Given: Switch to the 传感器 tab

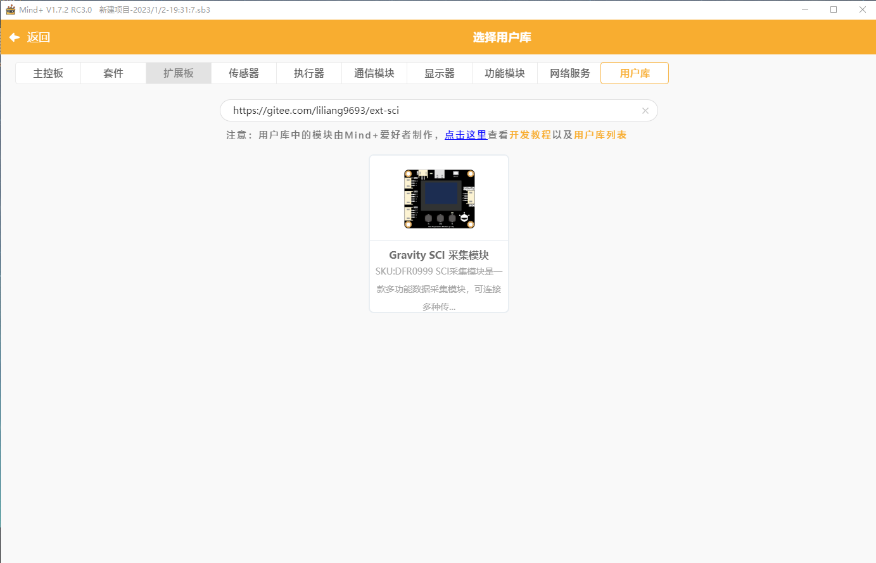Looking at the screenshot, I should coord(244,73).
